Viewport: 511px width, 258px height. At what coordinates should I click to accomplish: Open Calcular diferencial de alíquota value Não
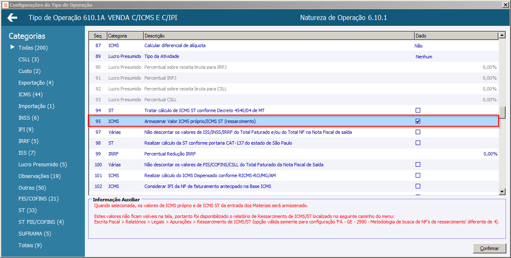click(418, 45)
